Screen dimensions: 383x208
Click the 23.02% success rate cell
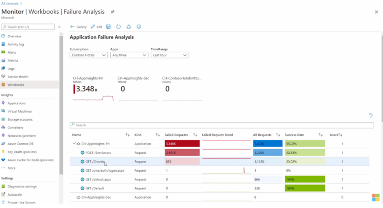[x=305, y=161]
